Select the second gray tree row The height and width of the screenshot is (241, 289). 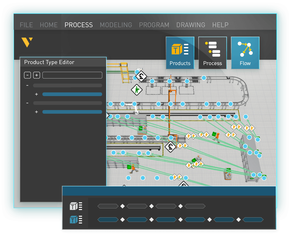point(67,103)
